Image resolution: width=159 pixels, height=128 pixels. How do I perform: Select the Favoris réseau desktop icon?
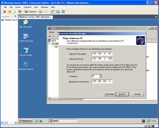click(x=26, y=52)
